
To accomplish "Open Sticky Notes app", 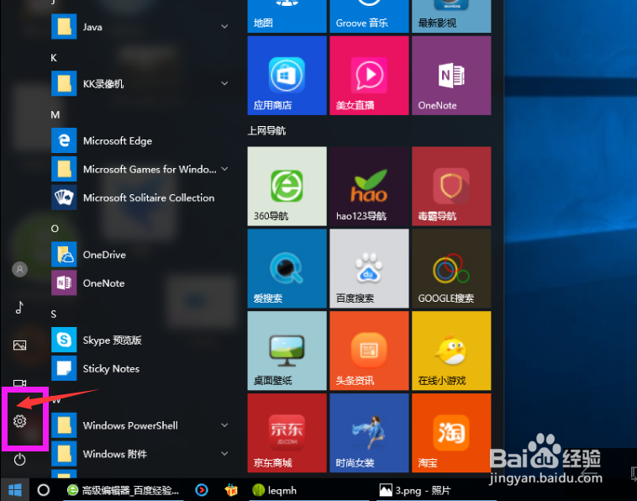I will click(140, 368).
